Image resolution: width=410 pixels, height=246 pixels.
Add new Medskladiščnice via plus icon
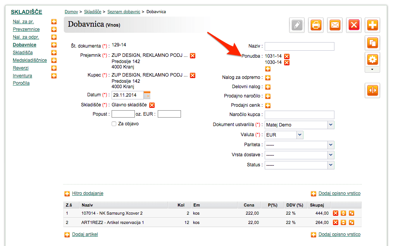tap(54, 60)
